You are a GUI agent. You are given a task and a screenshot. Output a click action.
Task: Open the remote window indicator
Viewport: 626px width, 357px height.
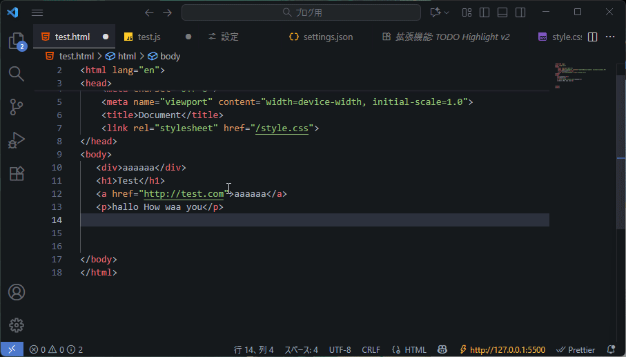(12, 350)
